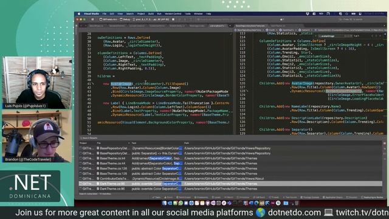Open the Build menu

[151, 14]
